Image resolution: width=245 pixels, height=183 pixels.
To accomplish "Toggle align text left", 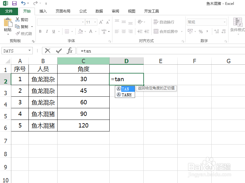I will (x=117, y=31).
